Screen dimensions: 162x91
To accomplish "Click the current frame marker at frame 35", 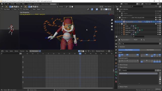I will 80,54.
